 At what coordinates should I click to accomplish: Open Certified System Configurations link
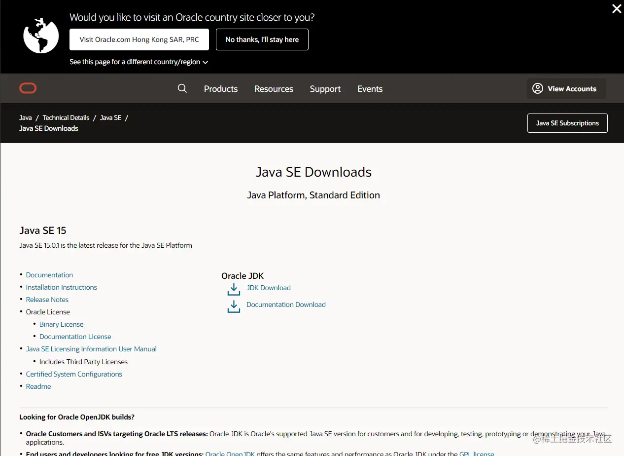74,374
